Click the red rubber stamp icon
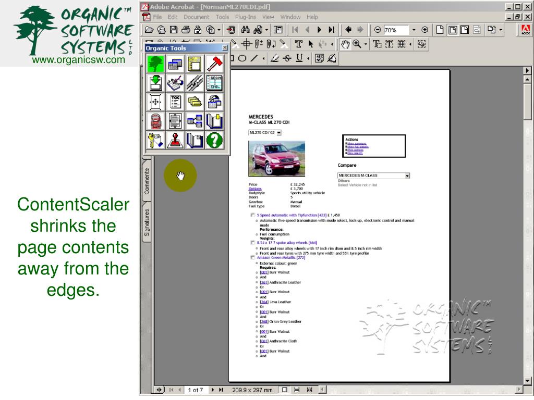Image resolution: width=534 pixels, height=400 pixels. coord(175,140)
